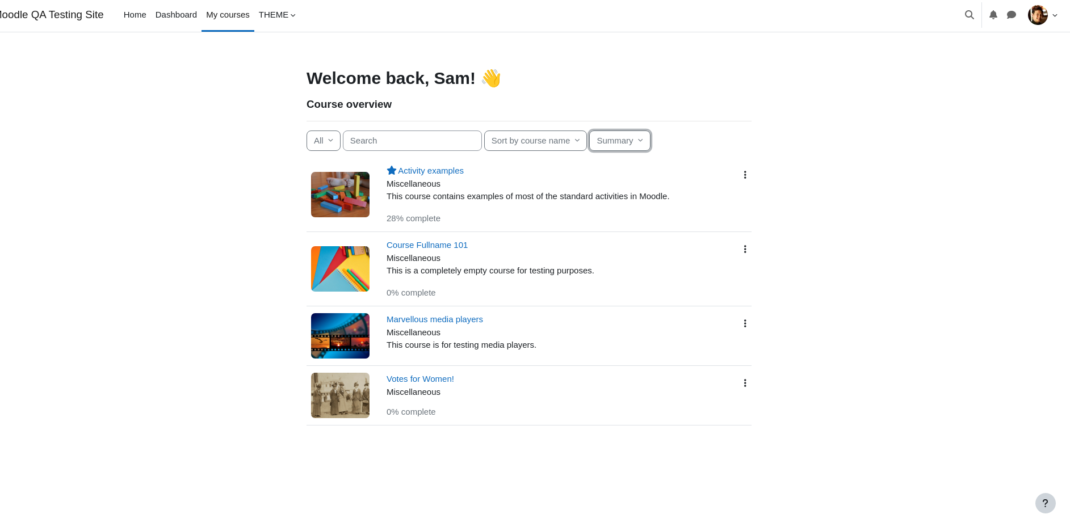Open the Summary display dropdown
Viewport: 1070px width, 531px height.
coord(620,141)
